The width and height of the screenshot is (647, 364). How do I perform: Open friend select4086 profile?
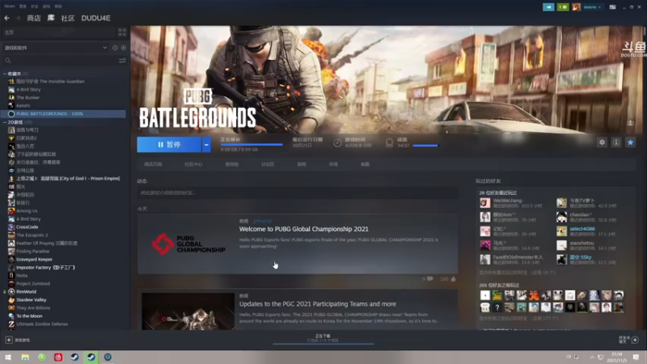tap(582, 229)
